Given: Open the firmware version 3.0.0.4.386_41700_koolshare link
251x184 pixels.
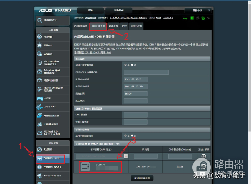Looking at the screenshot, I should (x=128, y=18).
